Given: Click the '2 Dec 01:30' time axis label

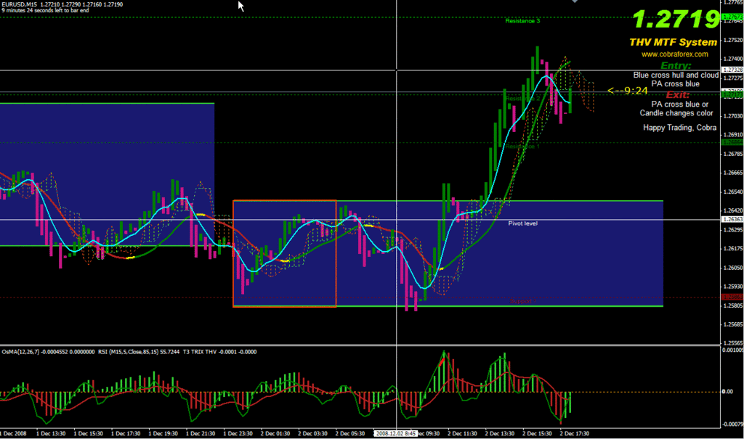Looking at the screenshot, I should click(275, 433).
